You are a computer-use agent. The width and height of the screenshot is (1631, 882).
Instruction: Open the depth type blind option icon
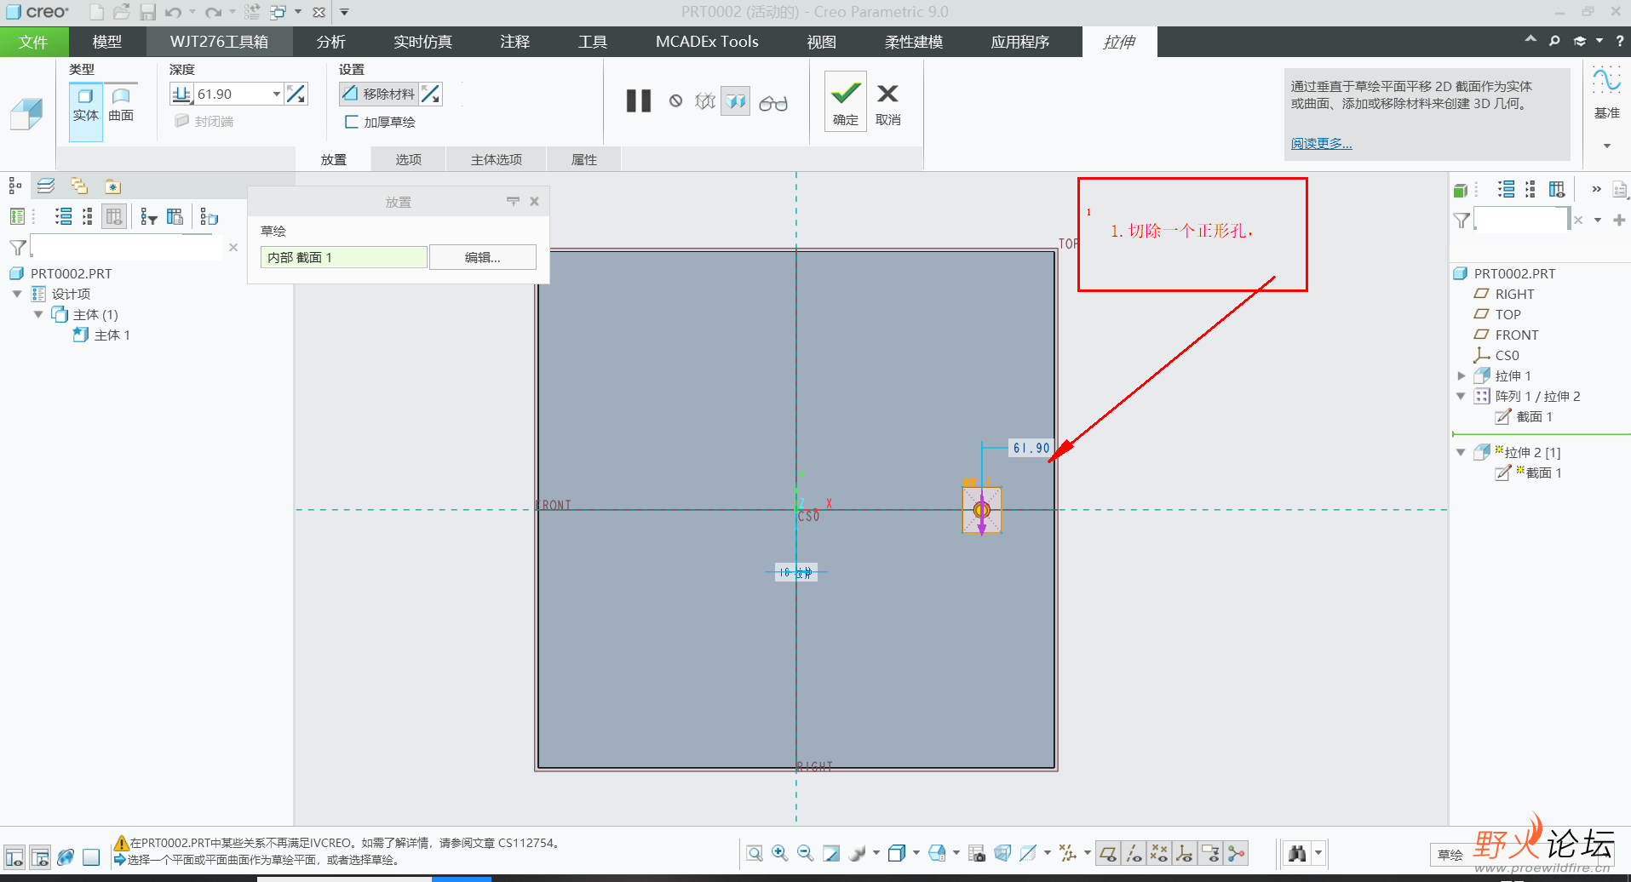[x=181, y=94]
